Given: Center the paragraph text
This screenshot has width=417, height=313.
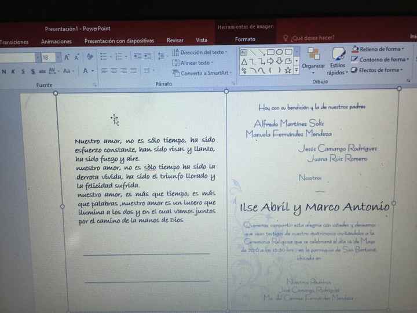Looking at the screenshot, I should tap(114, 71).
